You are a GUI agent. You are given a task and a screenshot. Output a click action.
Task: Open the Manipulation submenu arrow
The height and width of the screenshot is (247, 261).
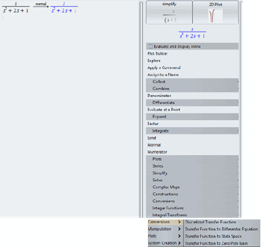tap(179, 229)
